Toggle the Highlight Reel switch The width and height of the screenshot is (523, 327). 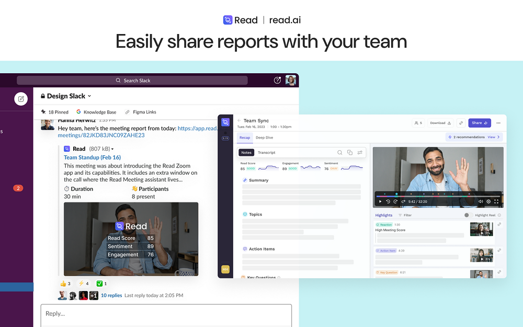click(x=468, y=215)
